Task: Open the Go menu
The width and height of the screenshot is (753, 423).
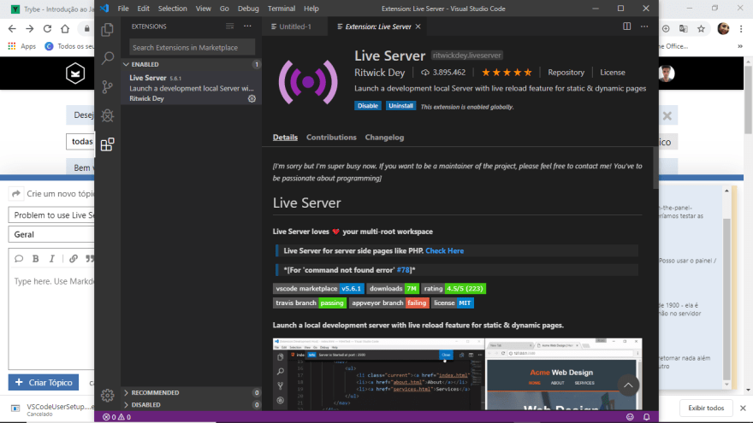Action: pos(224,9)
